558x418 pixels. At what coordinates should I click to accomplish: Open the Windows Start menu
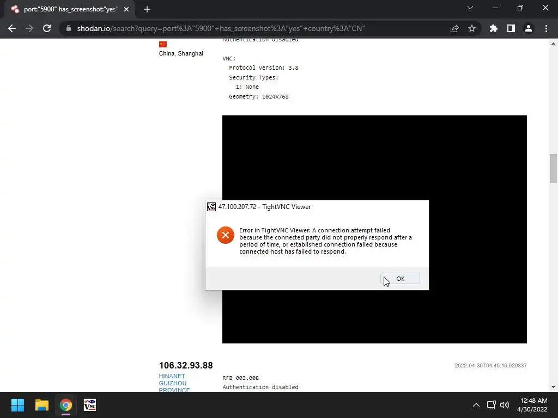tap(17, 405)
